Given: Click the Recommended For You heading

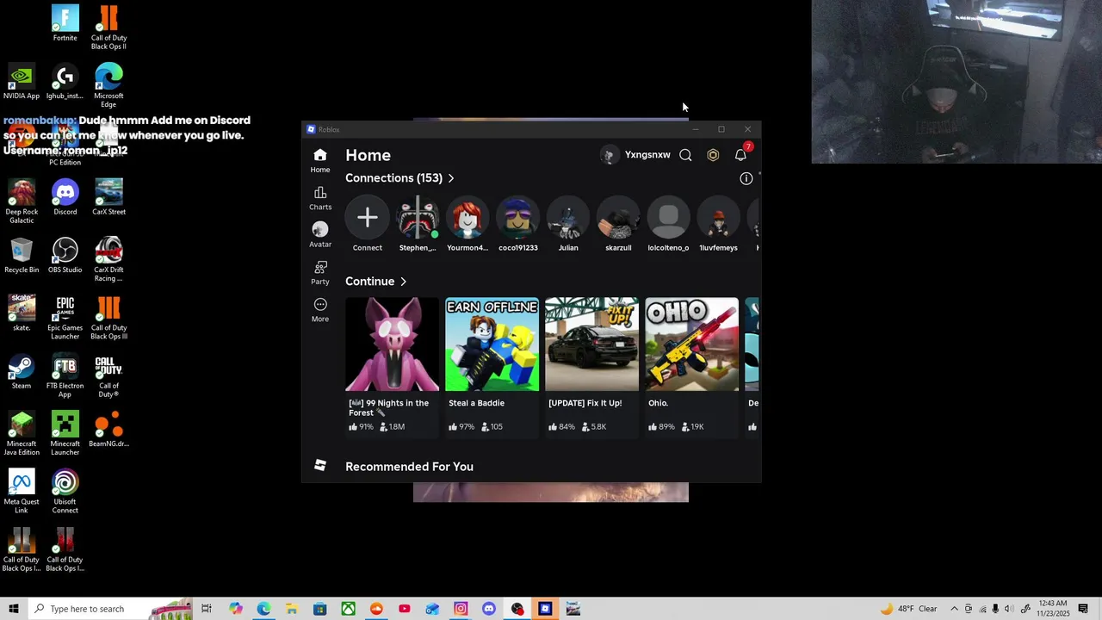Looking at the screenshot, I should coord(409,467).
